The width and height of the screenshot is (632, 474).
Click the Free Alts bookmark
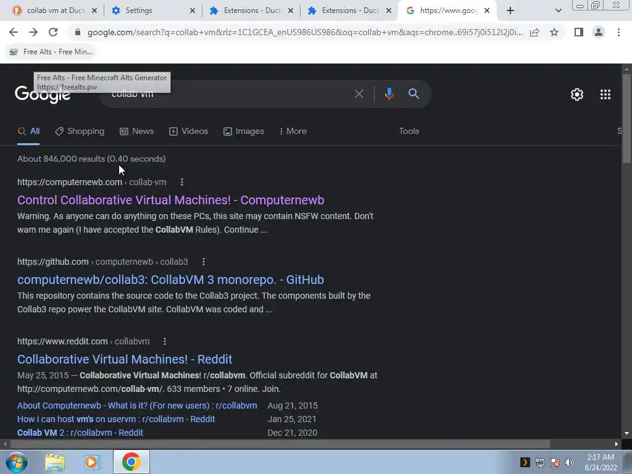coord(51,52)
